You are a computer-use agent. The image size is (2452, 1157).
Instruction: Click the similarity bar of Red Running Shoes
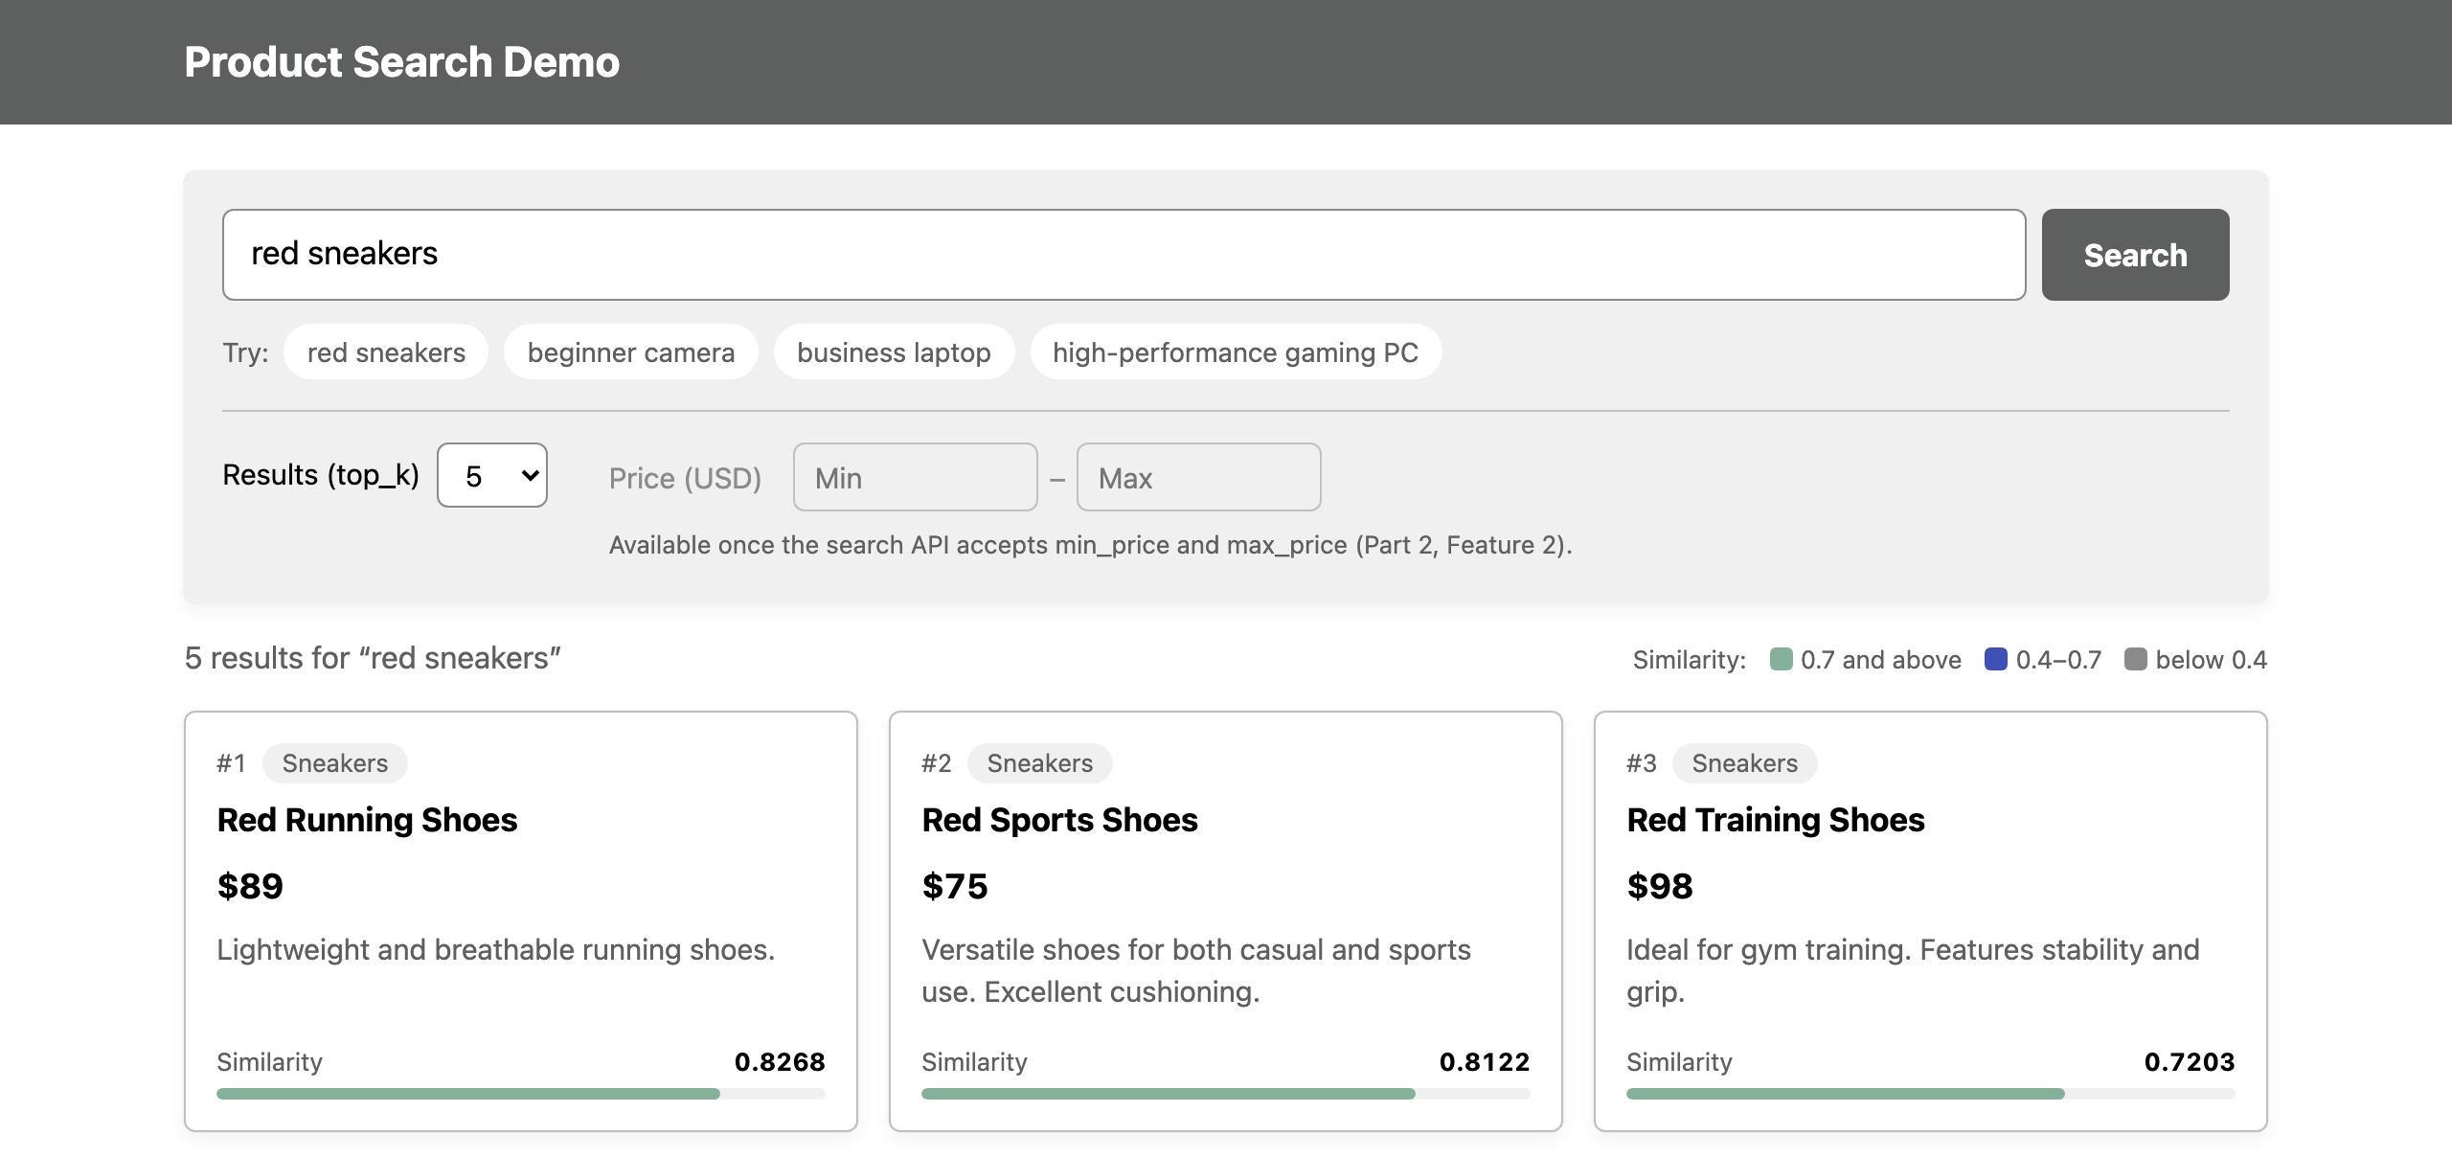[521, 1094]
